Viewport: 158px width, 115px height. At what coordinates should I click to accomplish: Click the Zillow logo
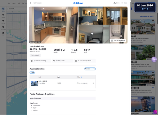click(78, 3)
